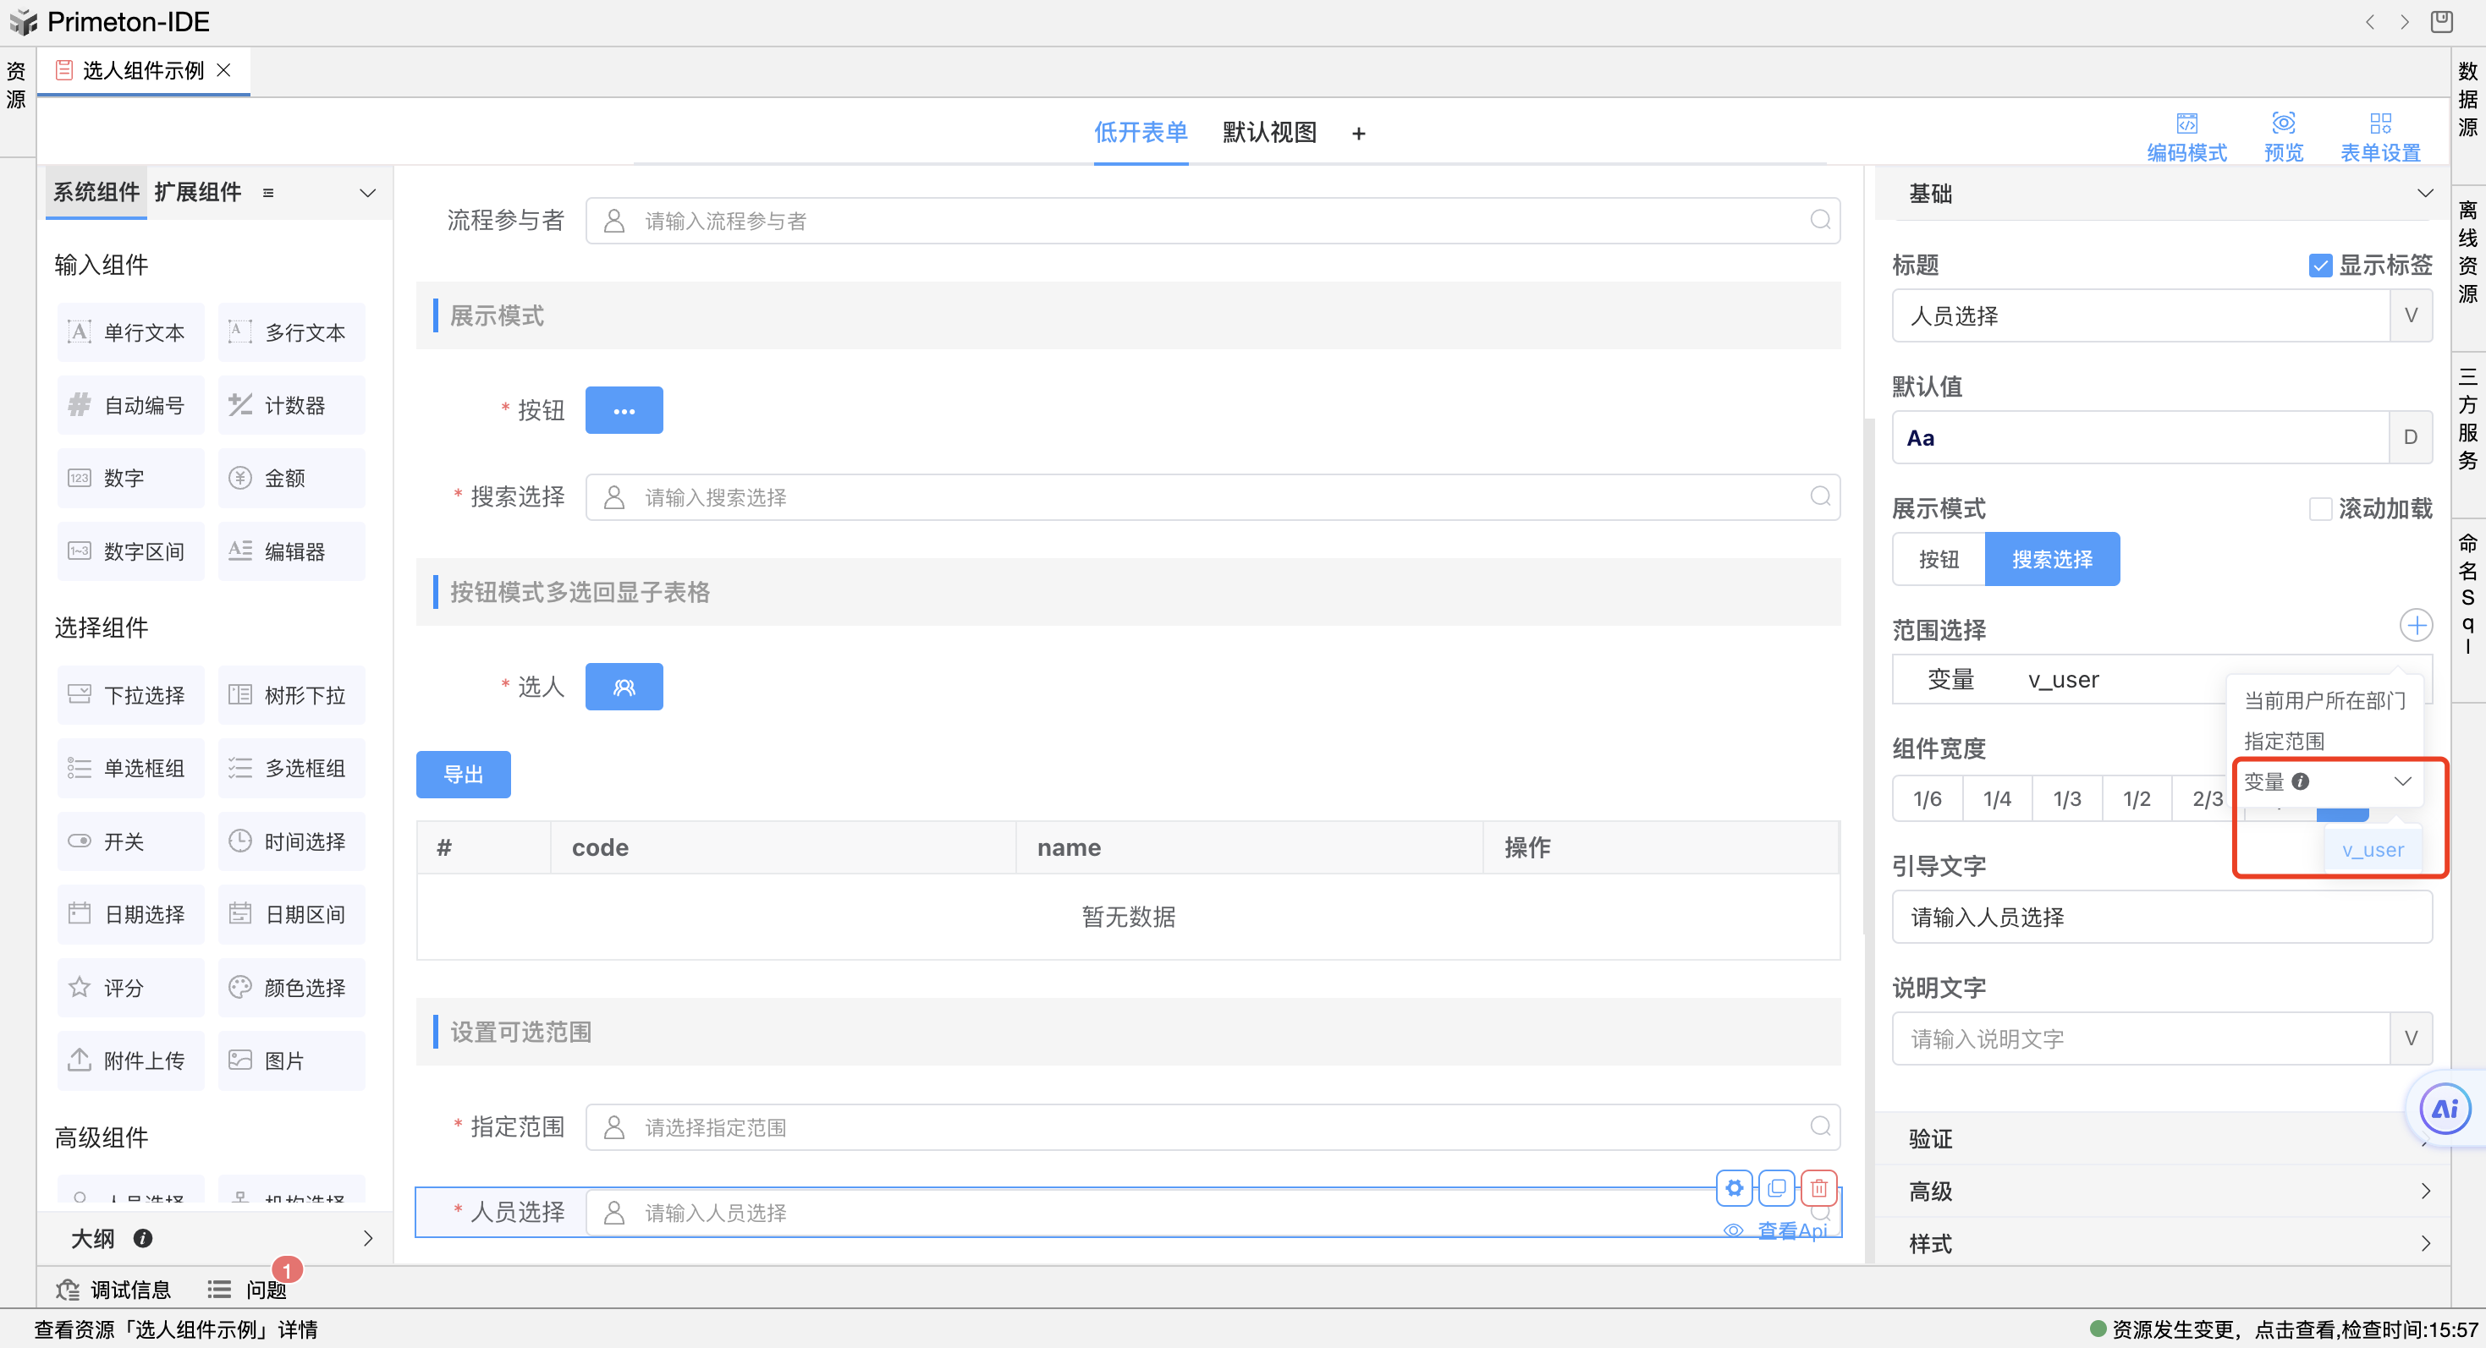Enable the 滚动加载 checkbox

point(2320,509)
